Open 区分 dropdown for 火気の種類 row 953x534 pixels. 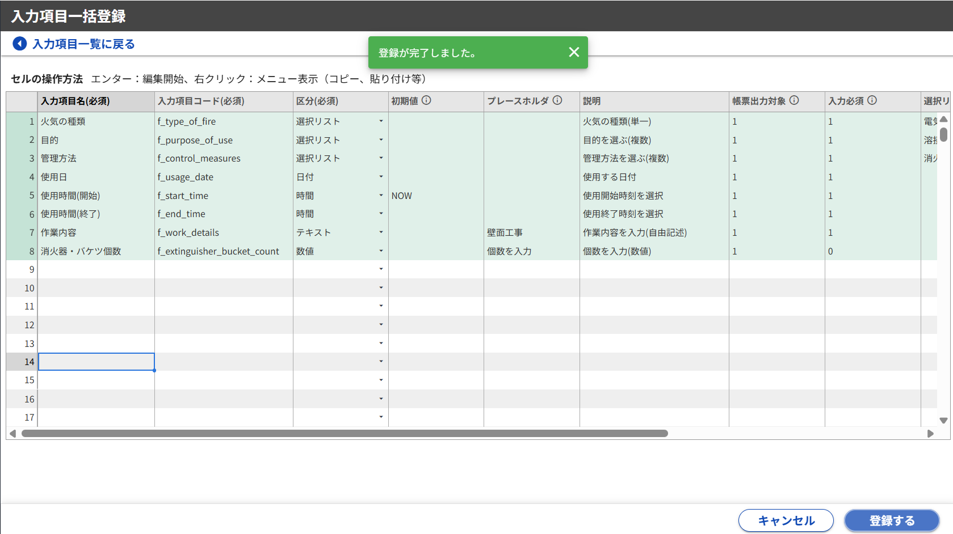tap(381, 121)
